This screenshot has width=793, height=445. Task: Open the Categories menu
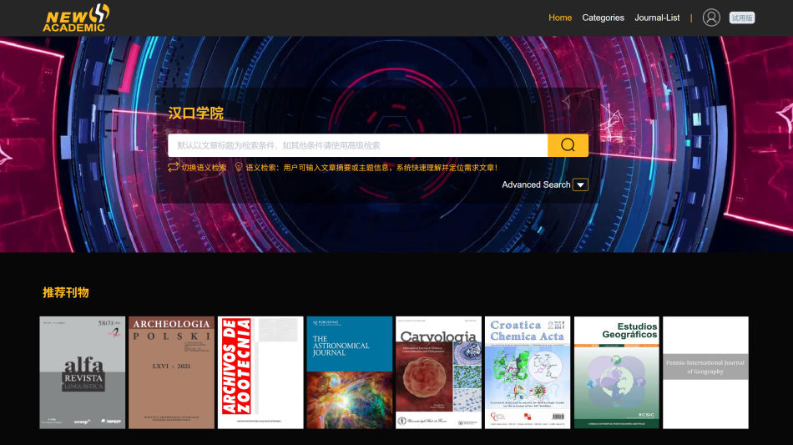pos(603,18)
